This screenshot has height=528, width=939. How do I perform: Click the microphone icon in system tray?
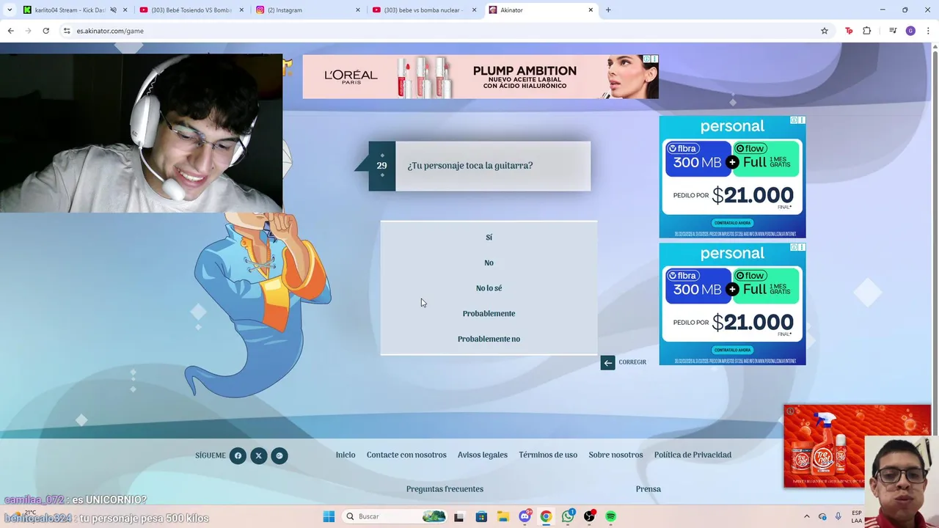(838, 516)
